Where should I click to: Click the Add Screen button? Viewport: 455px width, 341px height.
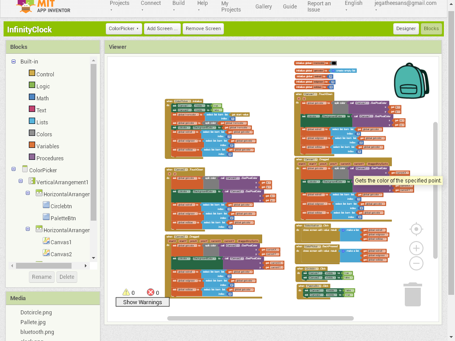[162, 28]
